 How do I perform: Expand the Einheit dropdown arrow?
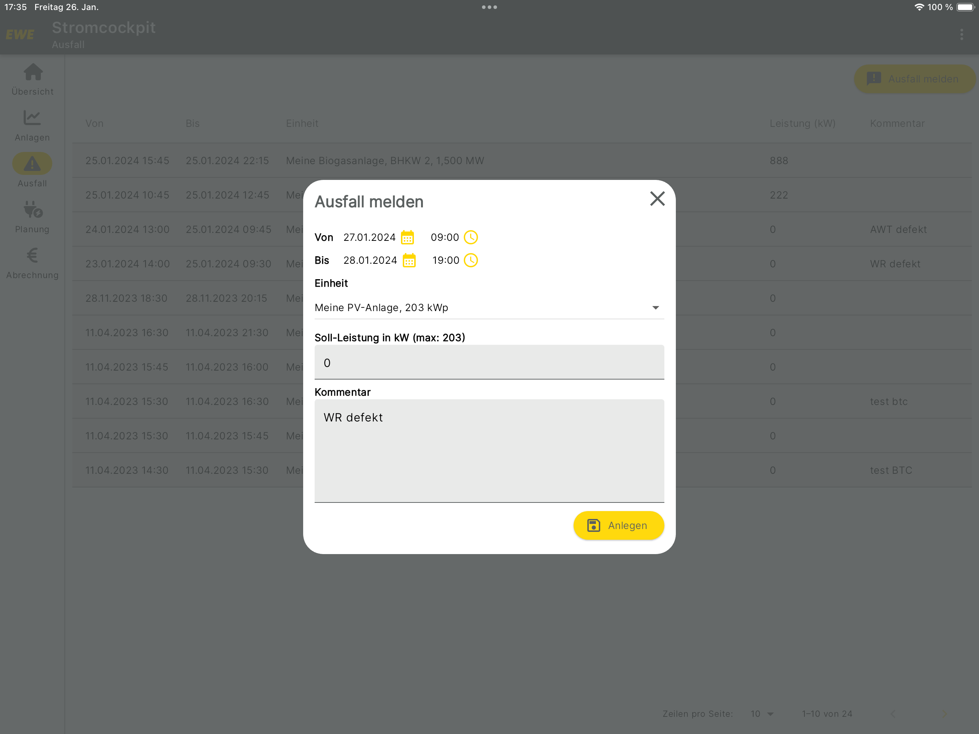pos(655,308)
